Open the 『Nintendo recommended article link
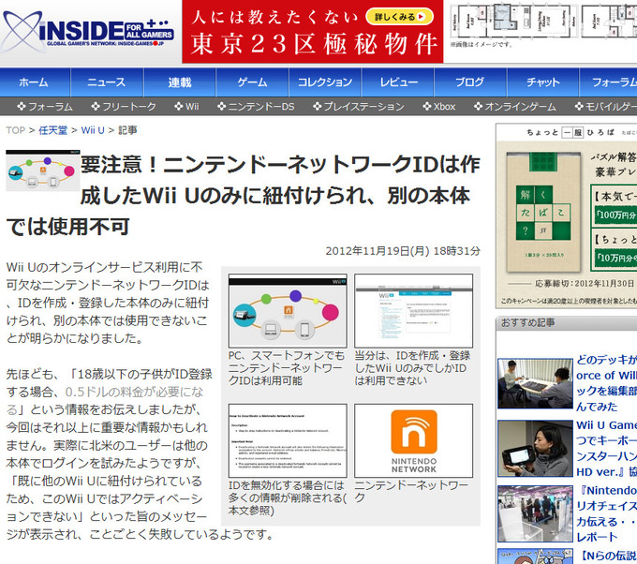 [606, 513]
